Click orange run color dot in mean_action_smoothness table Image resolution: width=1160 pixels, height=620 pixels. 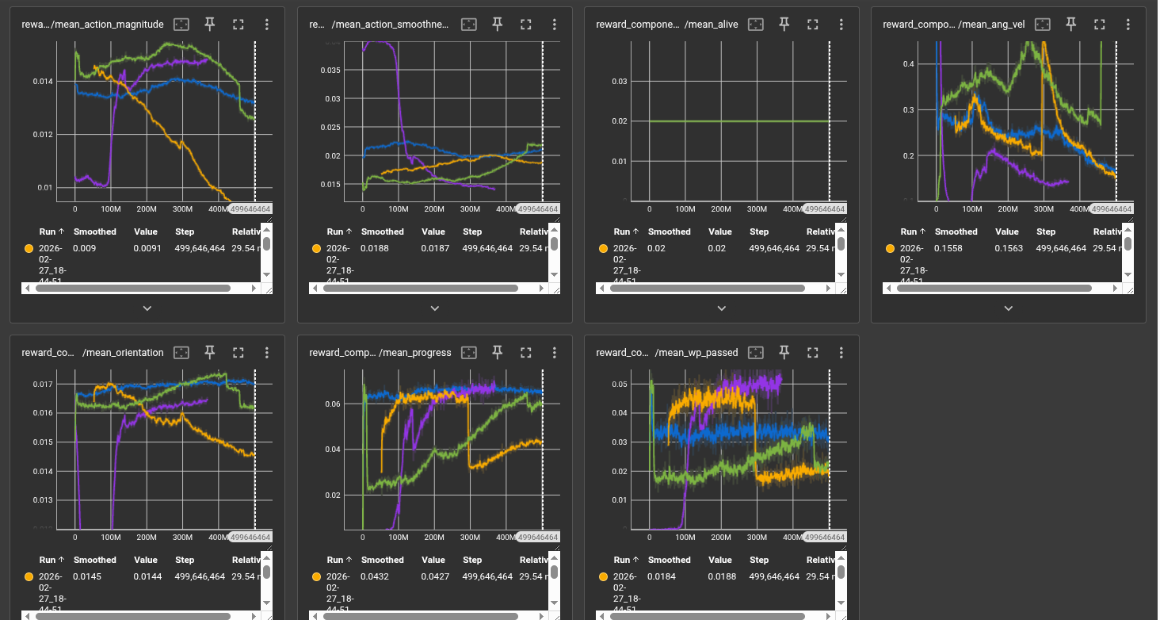click(x=316, y=248)
